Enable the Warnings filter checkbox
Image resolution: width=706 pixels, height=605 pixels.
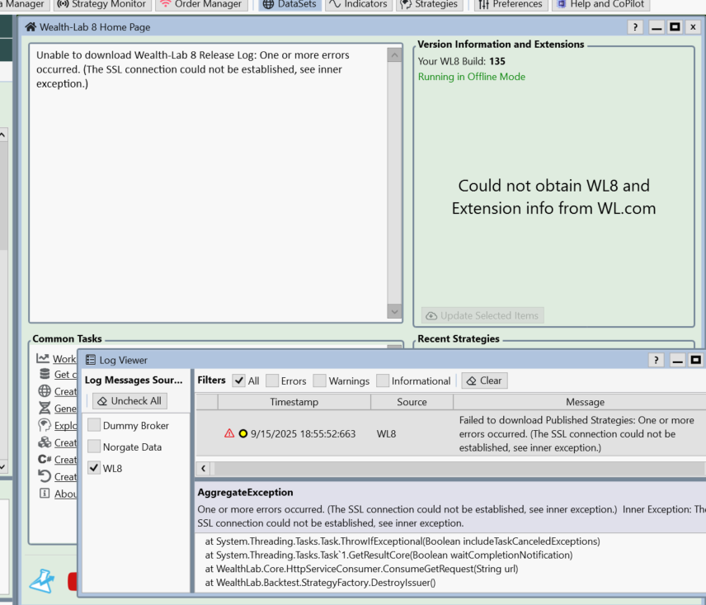(x=318, y=380)
